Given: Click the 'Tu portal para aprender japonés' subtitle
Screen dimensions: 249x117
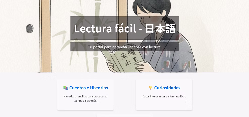Looking at the screenshot, I should (125, 47).
